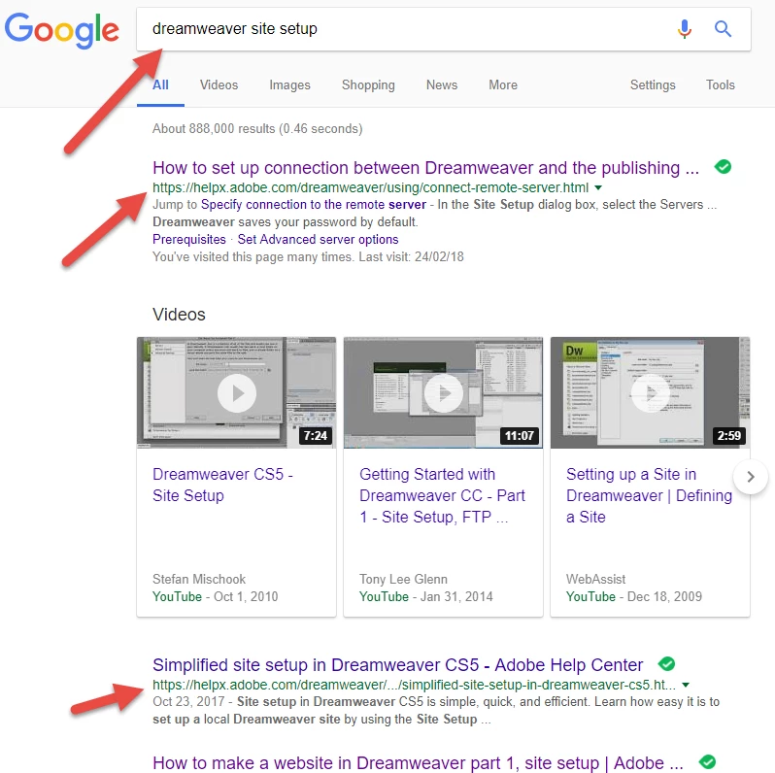Open the search Tools options
775x773 pixels.
click(721, 85)
